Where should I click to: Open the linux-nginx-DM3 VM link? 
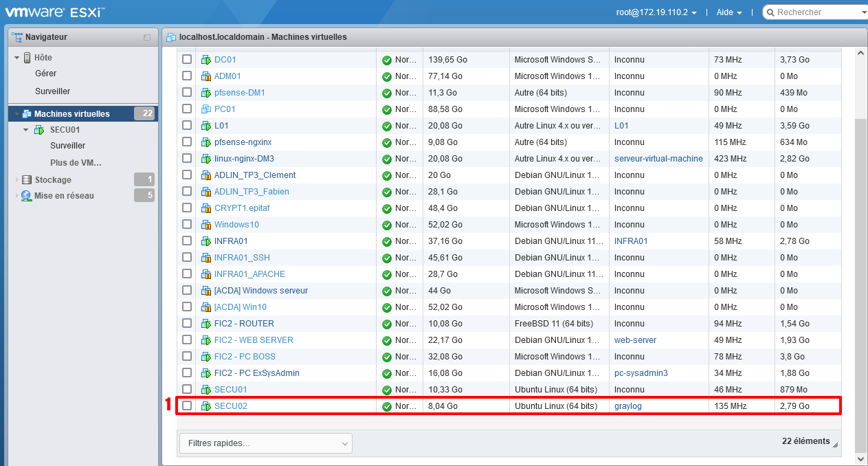pyautogui.click(x=244, y=159)
